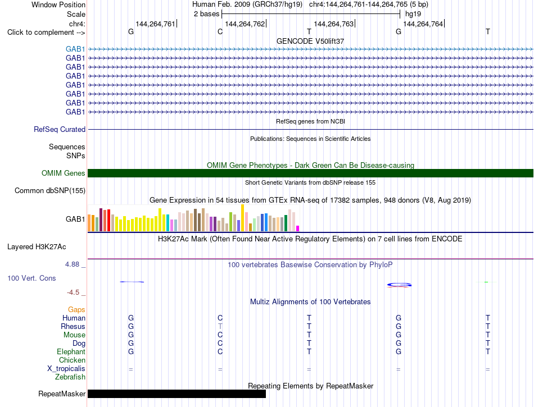Click the -4.5 PhyloP lower scale value
Viewport: 534px width, 407px height.
pyautogui.click(x=73, y=292)
